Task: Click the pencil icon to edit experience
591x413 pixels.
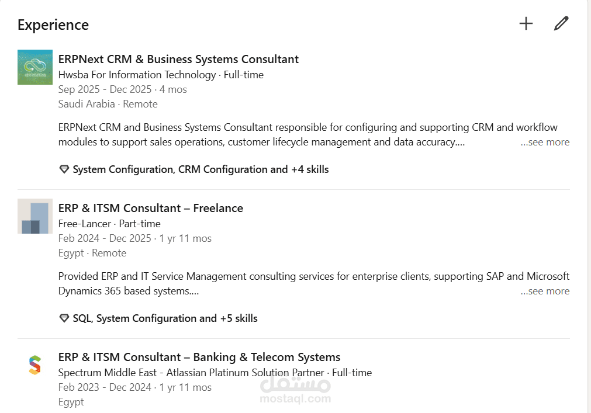Action: (x=561, y=23)
